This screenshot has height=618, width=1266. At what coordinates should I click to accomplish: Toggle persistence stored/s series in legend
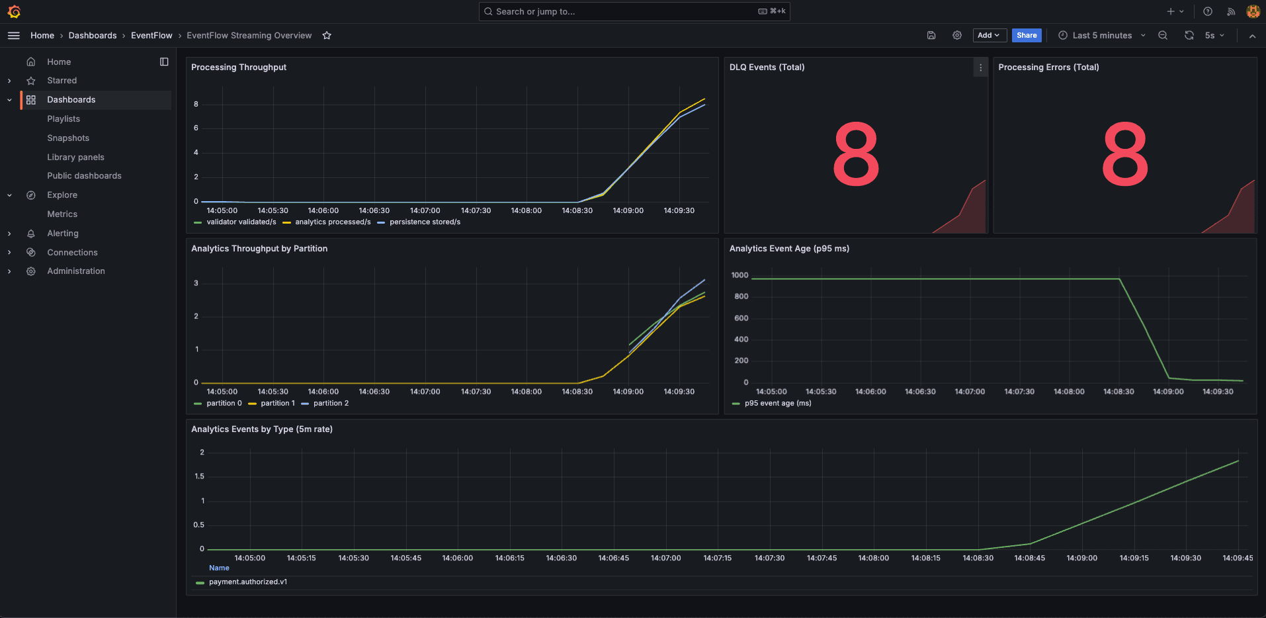(x=425, y=222)
